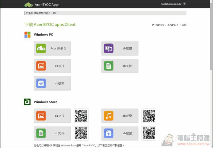Jump to the Windows download section link
The height and width of the screenshot is (148, 213).
pyautogui.click(x=158, y=25)
